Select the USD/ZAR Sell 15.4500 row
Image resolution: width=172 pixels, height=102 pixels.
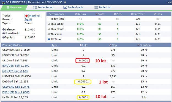pos(86,76)
